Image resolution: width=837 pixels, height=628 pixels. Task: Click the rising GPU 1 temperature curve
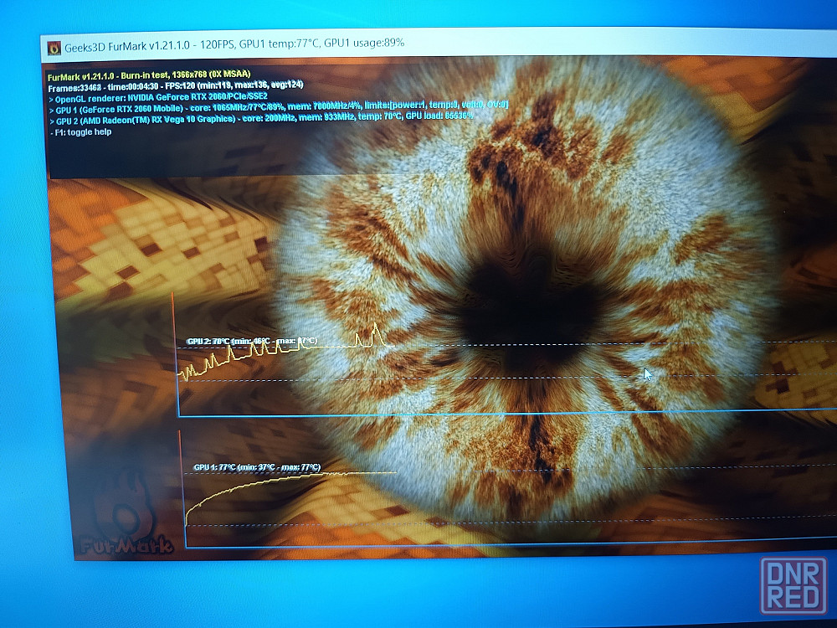coord(235,489)
